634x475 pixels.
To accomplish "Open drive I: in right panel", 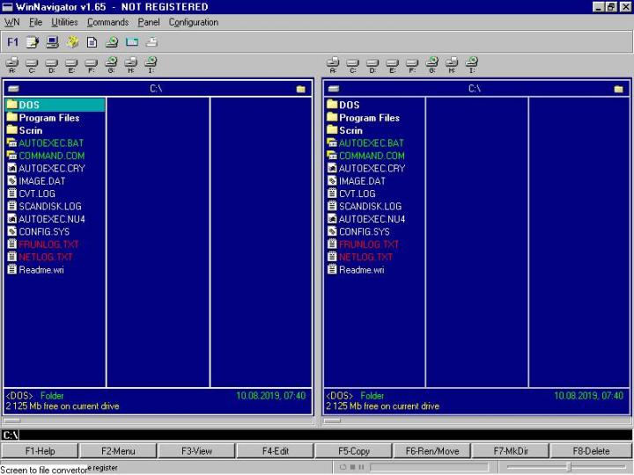I will (x=472, y=63).
